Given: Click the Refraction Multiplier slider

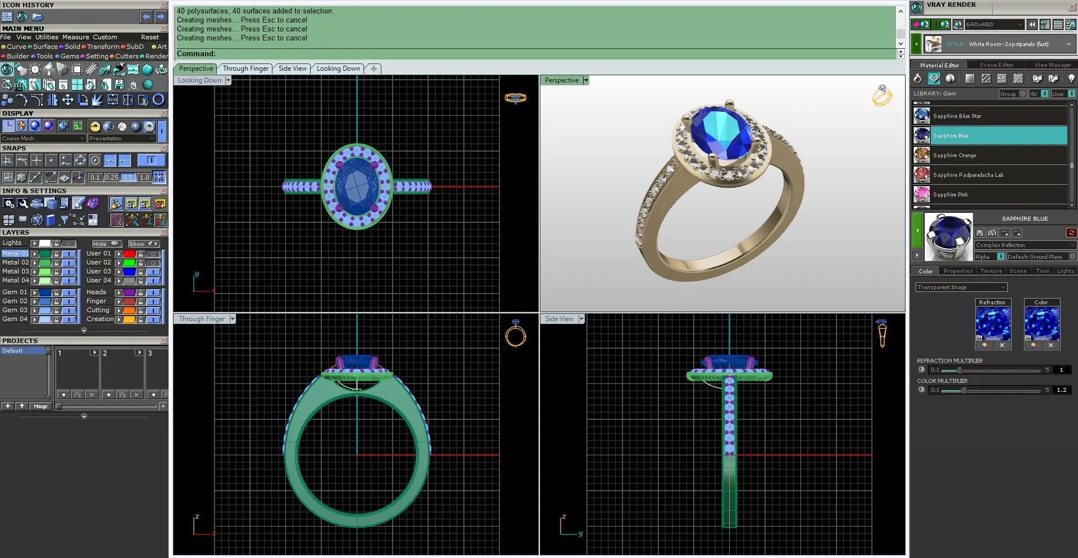Looking at the screenshot, I should (x=991, y=370).
